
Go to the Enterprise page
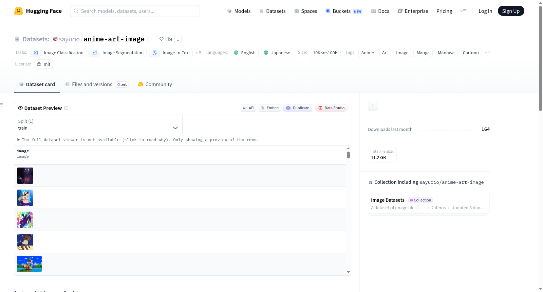pyautogui.click(x=413, y=11)
